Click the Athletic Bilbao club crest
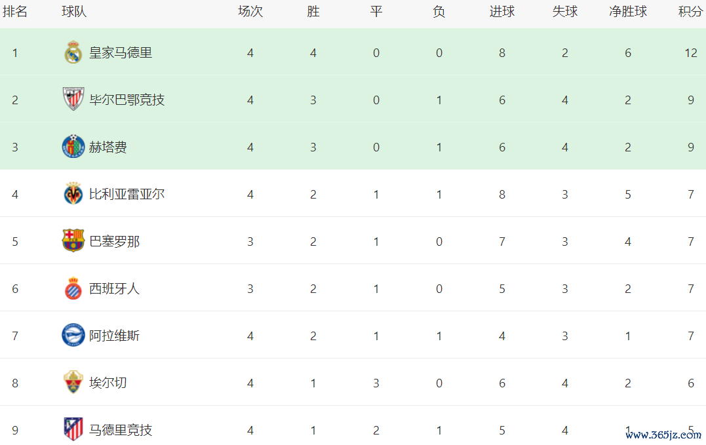 pyautogui.click(x=73, y=100)
